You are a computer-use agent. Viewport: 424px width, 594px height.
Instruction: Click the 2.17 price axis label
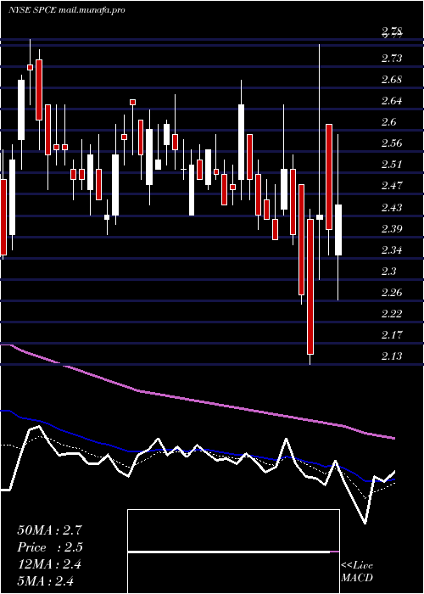pyautogui.click(x=392, y=335)
